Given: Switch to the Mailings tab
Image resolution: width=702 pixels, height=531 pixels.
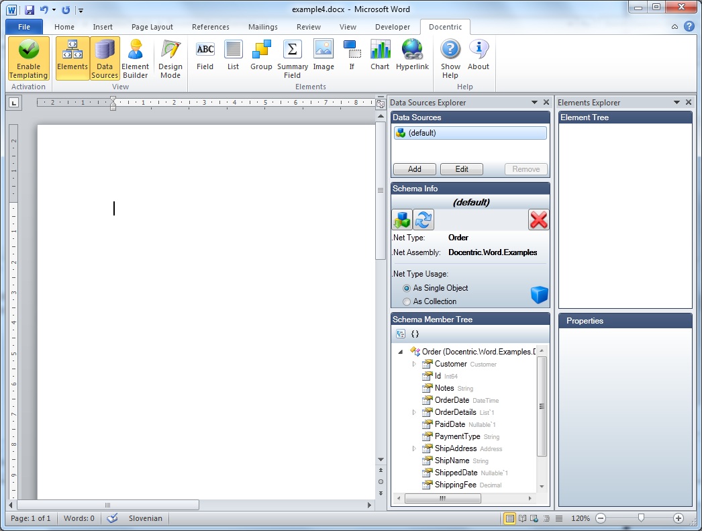Looking at the screenshot, I should pos(263,27).
